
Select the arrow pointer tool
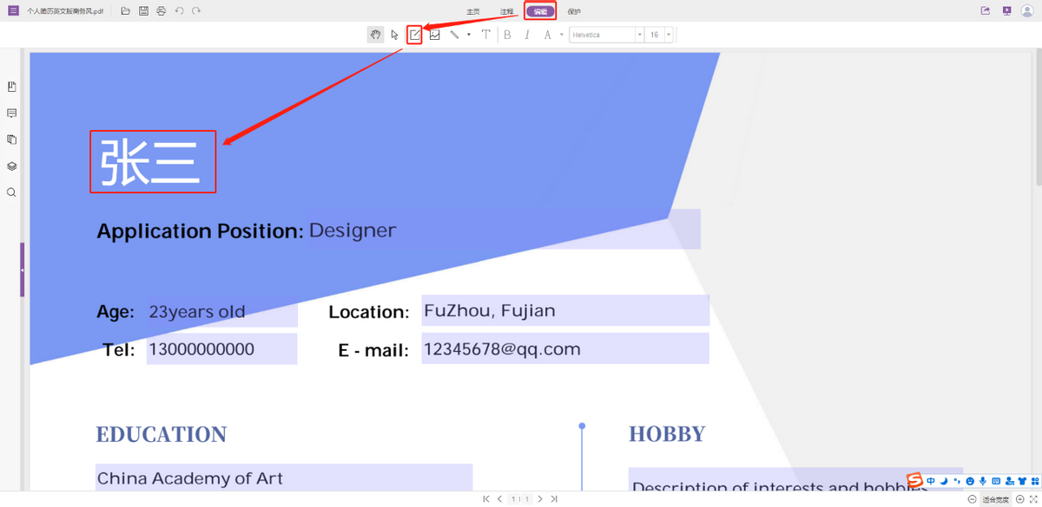pyautogui.click(x=395, y=35)
